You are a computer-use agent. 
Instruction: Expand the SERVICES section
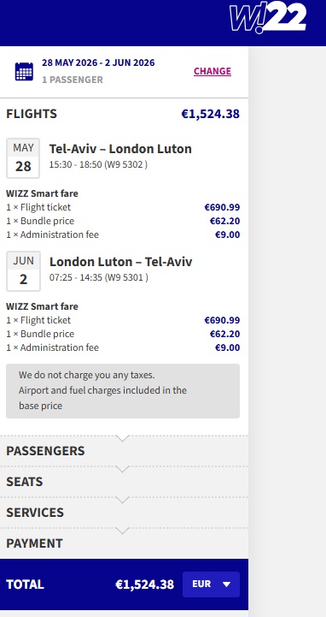click(x=124, y=513)
